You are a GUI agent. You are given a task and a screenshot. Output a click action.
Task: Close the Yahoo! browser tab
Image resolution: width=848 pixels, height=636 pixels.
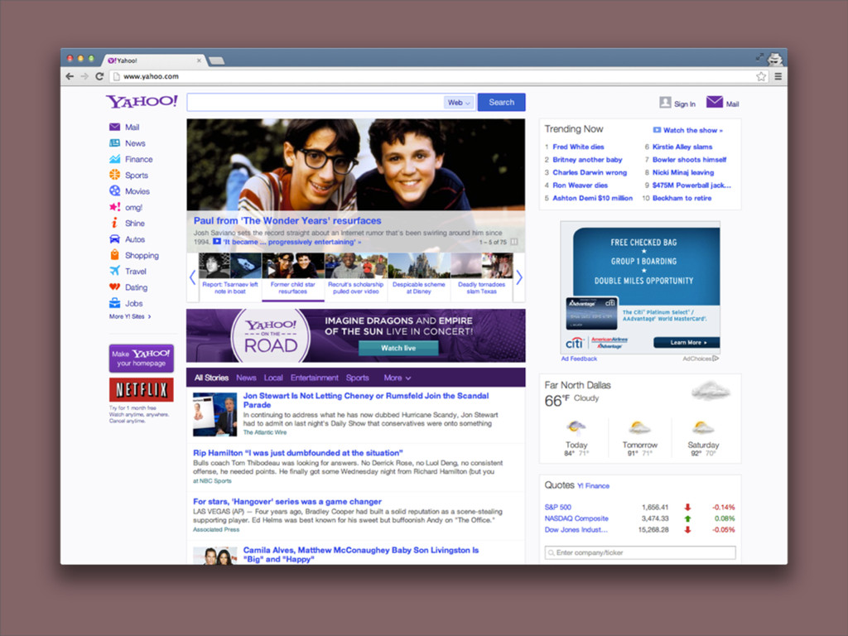click(199, 60)
